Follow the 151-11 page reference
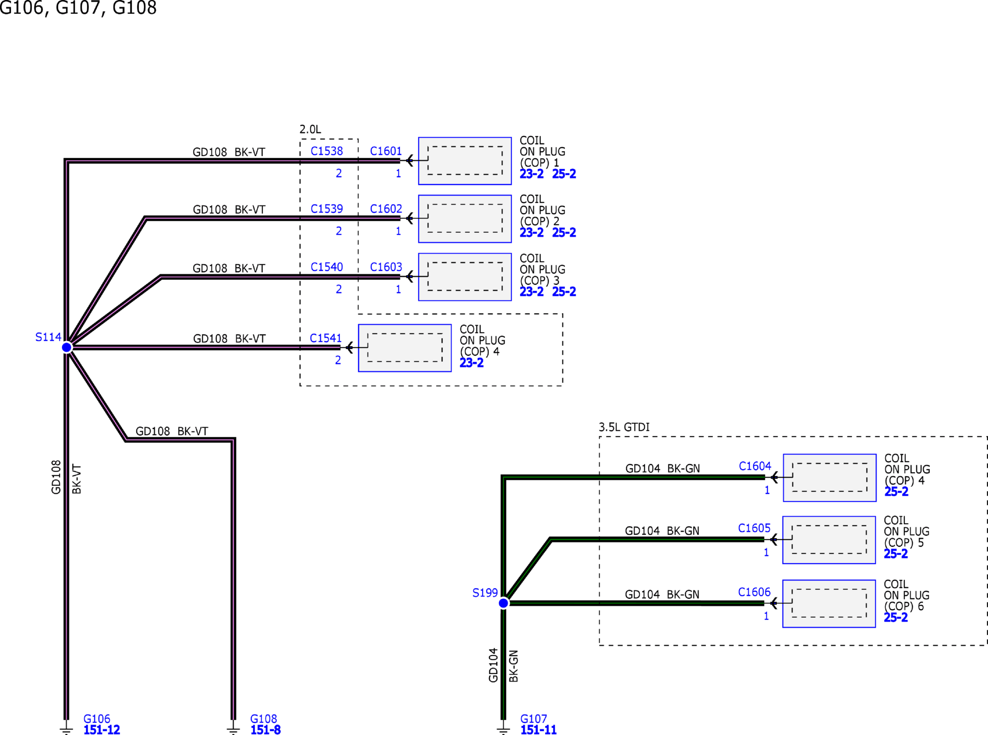This screenshot has width=988, height=735. click(538, 730)
